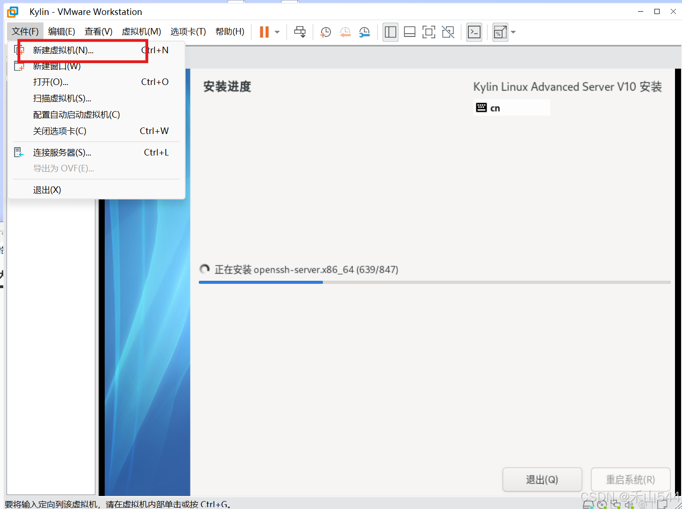Click the connect server icon in File menu

19,152
